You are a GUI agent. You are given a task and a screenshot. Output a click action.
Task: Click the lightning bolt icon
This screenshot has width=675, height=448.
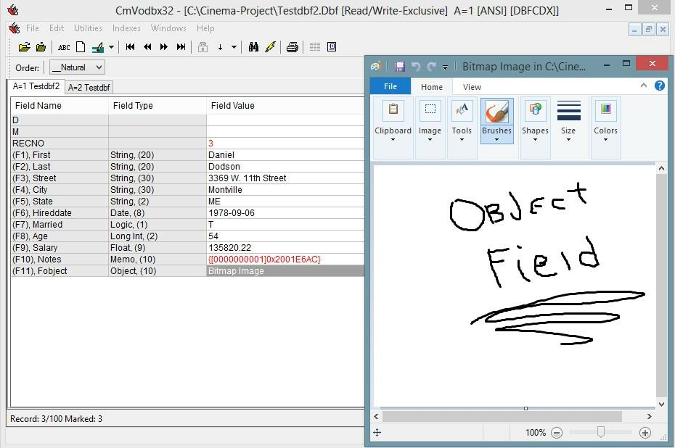[271, 47]
